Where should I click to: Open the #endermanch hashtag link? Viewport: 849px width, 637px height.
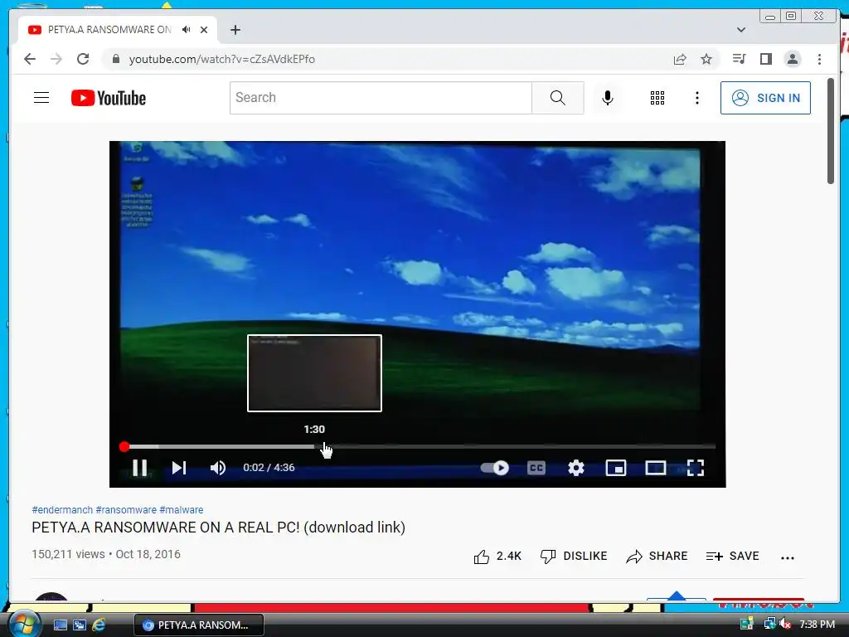point(62,510)
